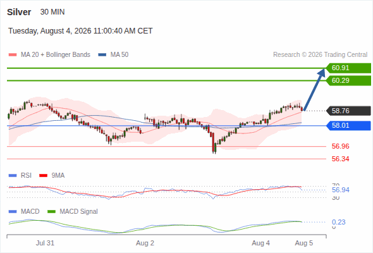Click the RSI legend swatch
The image size is (373, 253).
13,176
